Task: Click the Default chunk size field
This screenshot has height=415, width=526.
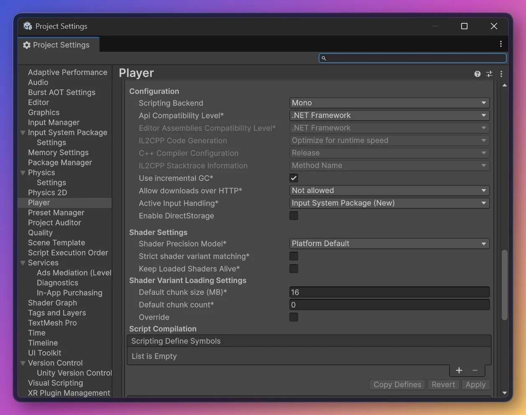Action: 389,292
